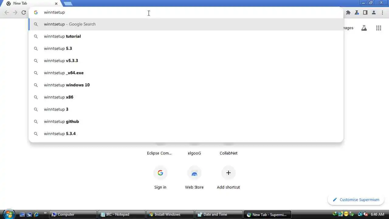Image resolution: width=389 pixels, height=219 pixels.
Task: Open the Search Labs flask icon on the page
Action: click(364, 28)
